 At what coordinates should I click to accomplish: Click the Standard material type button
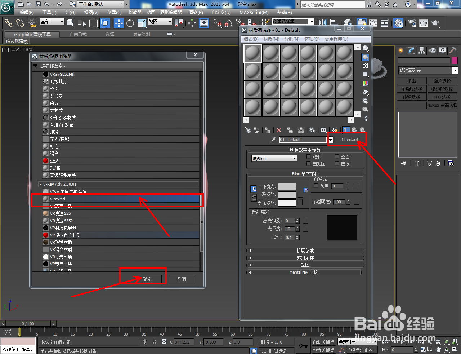tap(349, 140)
